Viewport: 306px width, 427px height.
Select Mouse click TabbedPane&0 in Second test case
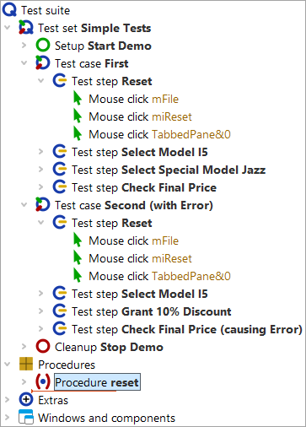tap(159, 276)
